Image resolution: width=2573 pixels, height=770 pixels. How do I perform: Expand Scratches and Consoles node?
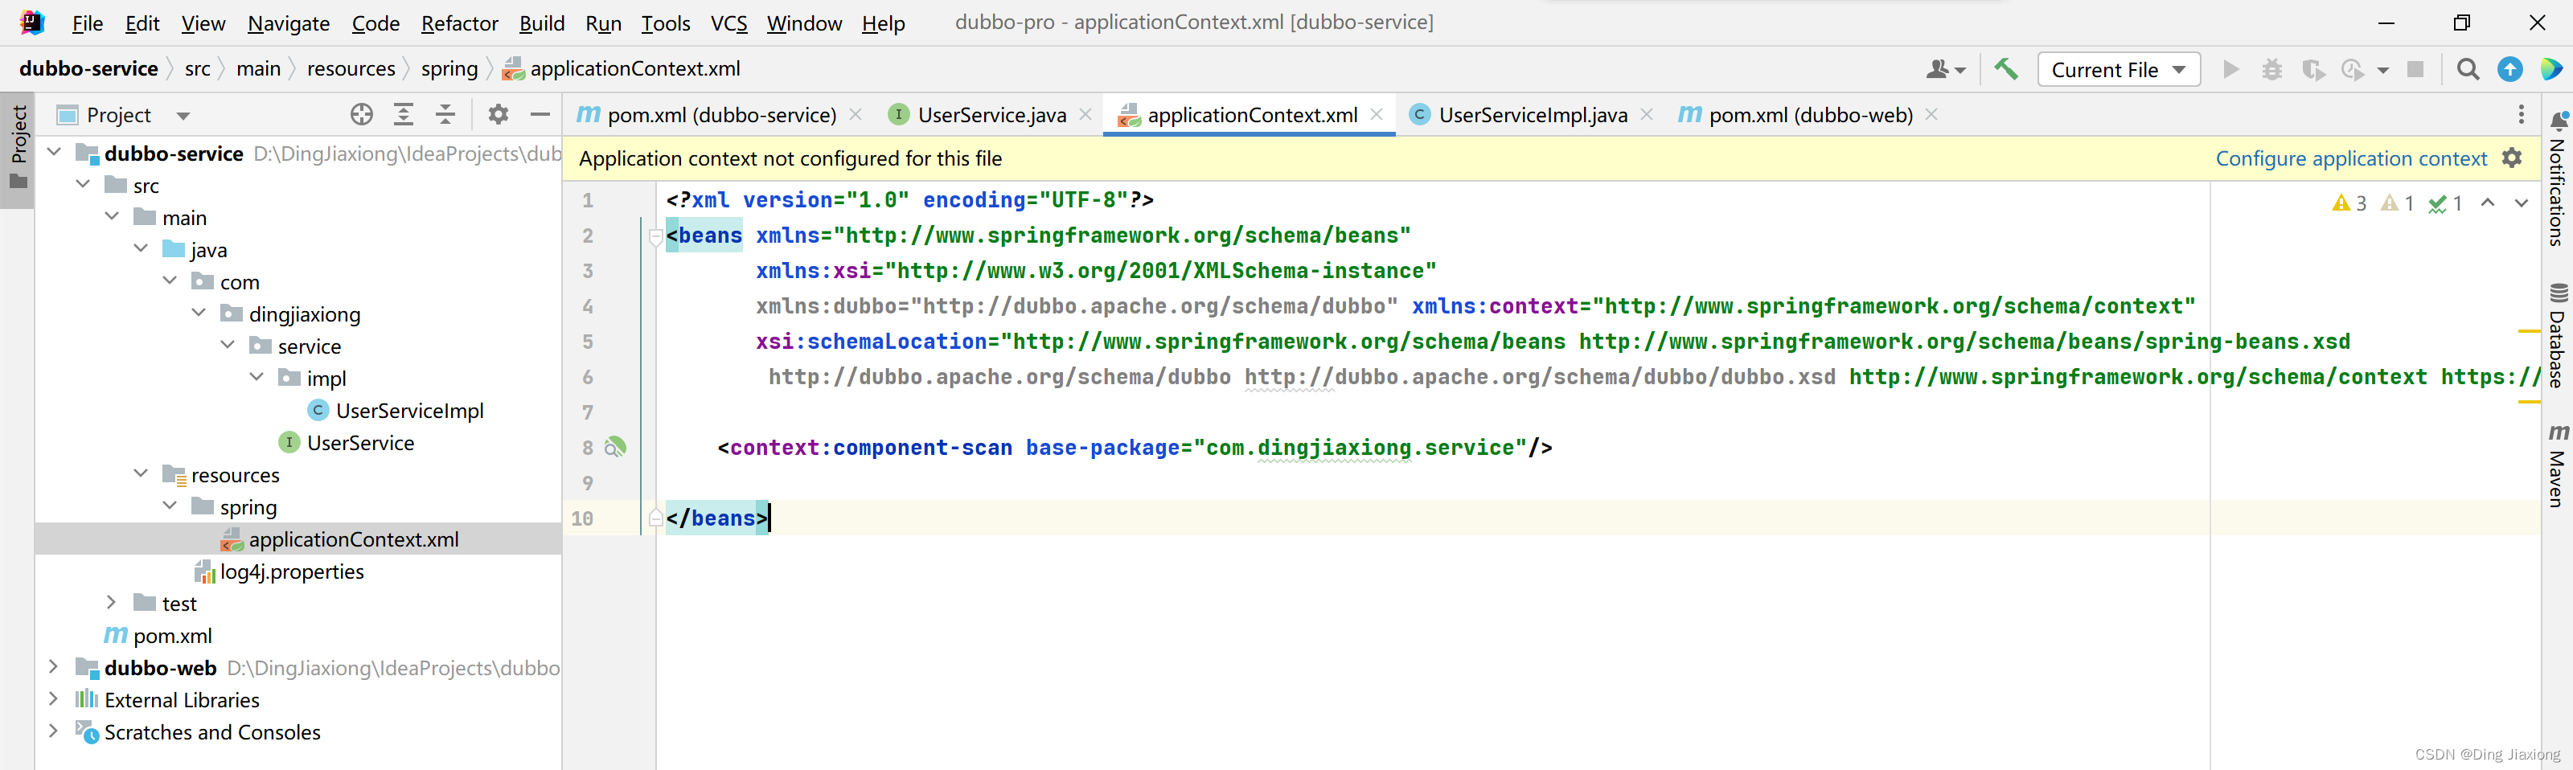pyautogui.click(x=54, y=731)
